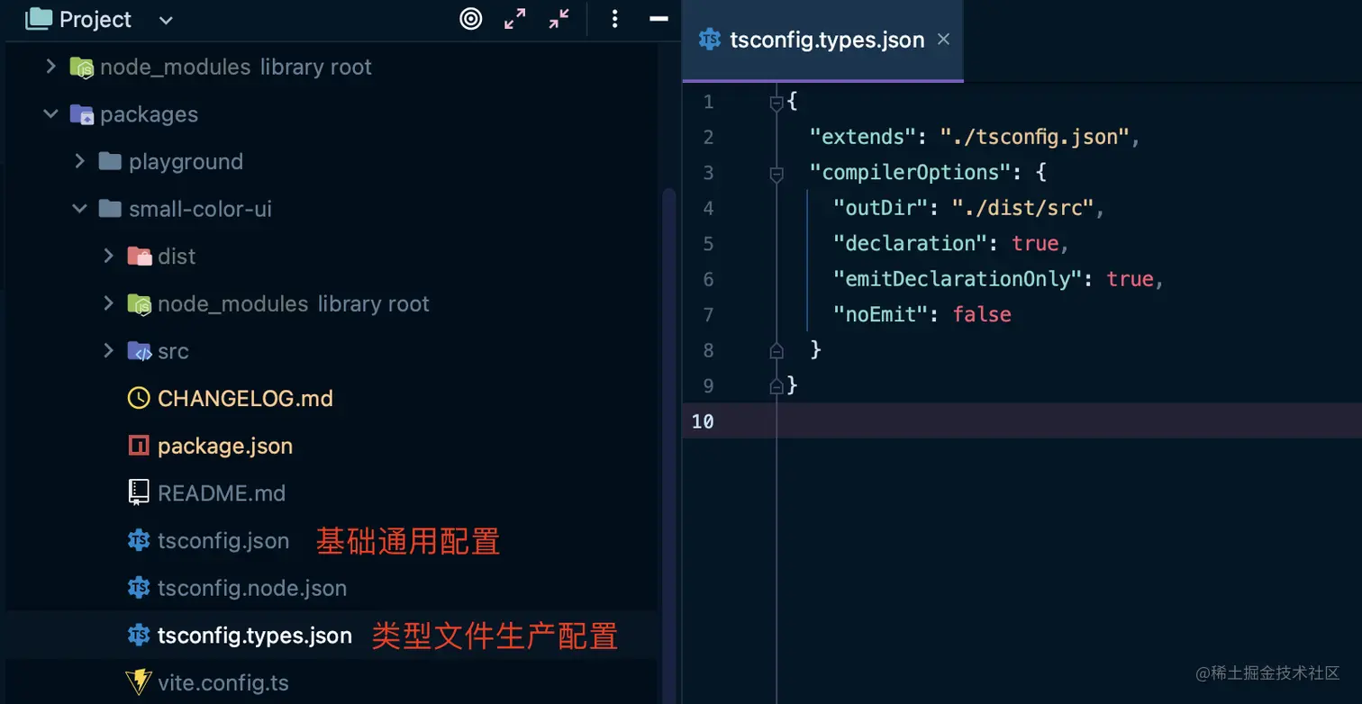Select the playground folder name
Image resolution: width=1362 pixels, height=704 pixels.
pyautogui.click(x=186, y=162)
